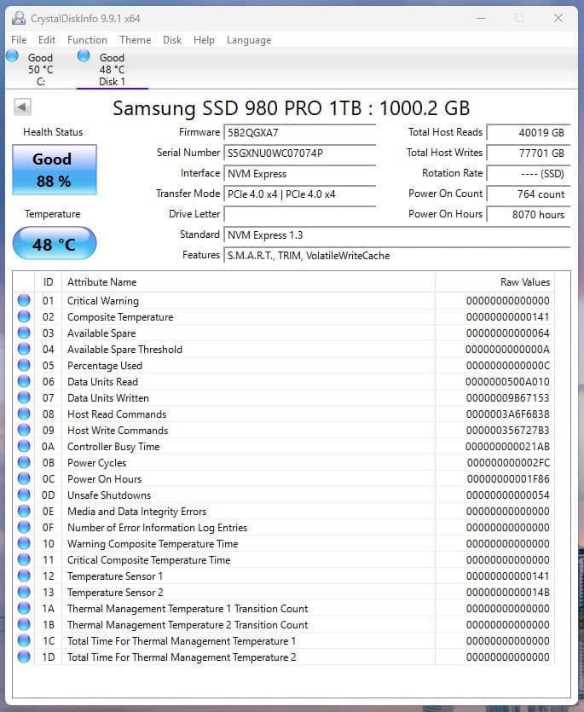Viewport: 584px width, 712px height.
Task: Open the File menu
Action: pyautogui.click(x=19, y=40)
